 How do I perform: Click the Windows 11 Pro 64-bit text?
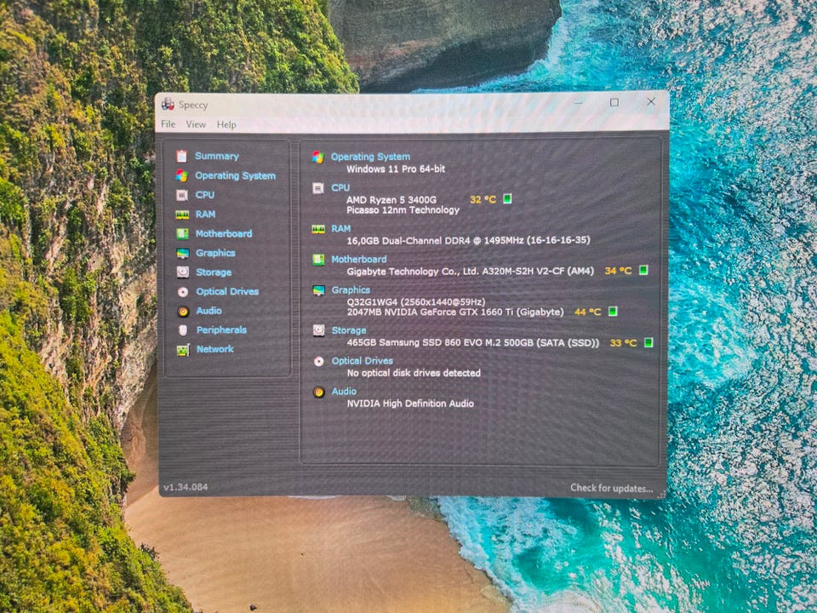click(x=396, y=169)
